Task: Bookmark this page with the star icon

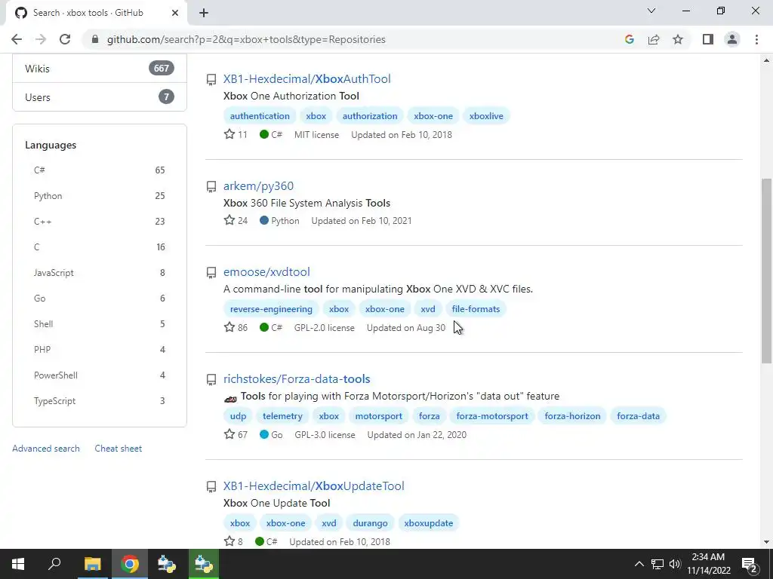Action: pos(678,39)
